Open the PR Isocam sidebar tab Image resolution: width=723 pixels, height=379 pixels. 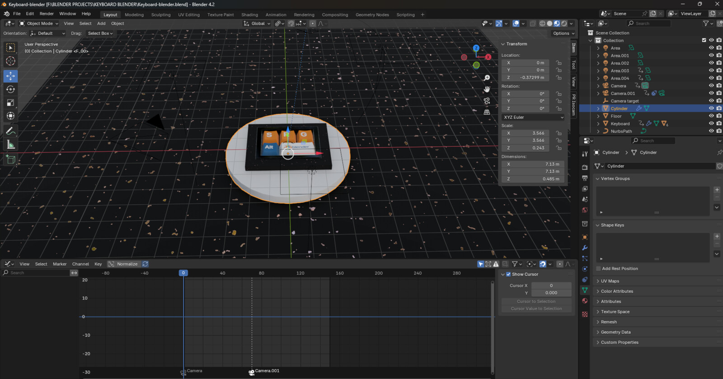pyautogui.click(x=573, y=104)
